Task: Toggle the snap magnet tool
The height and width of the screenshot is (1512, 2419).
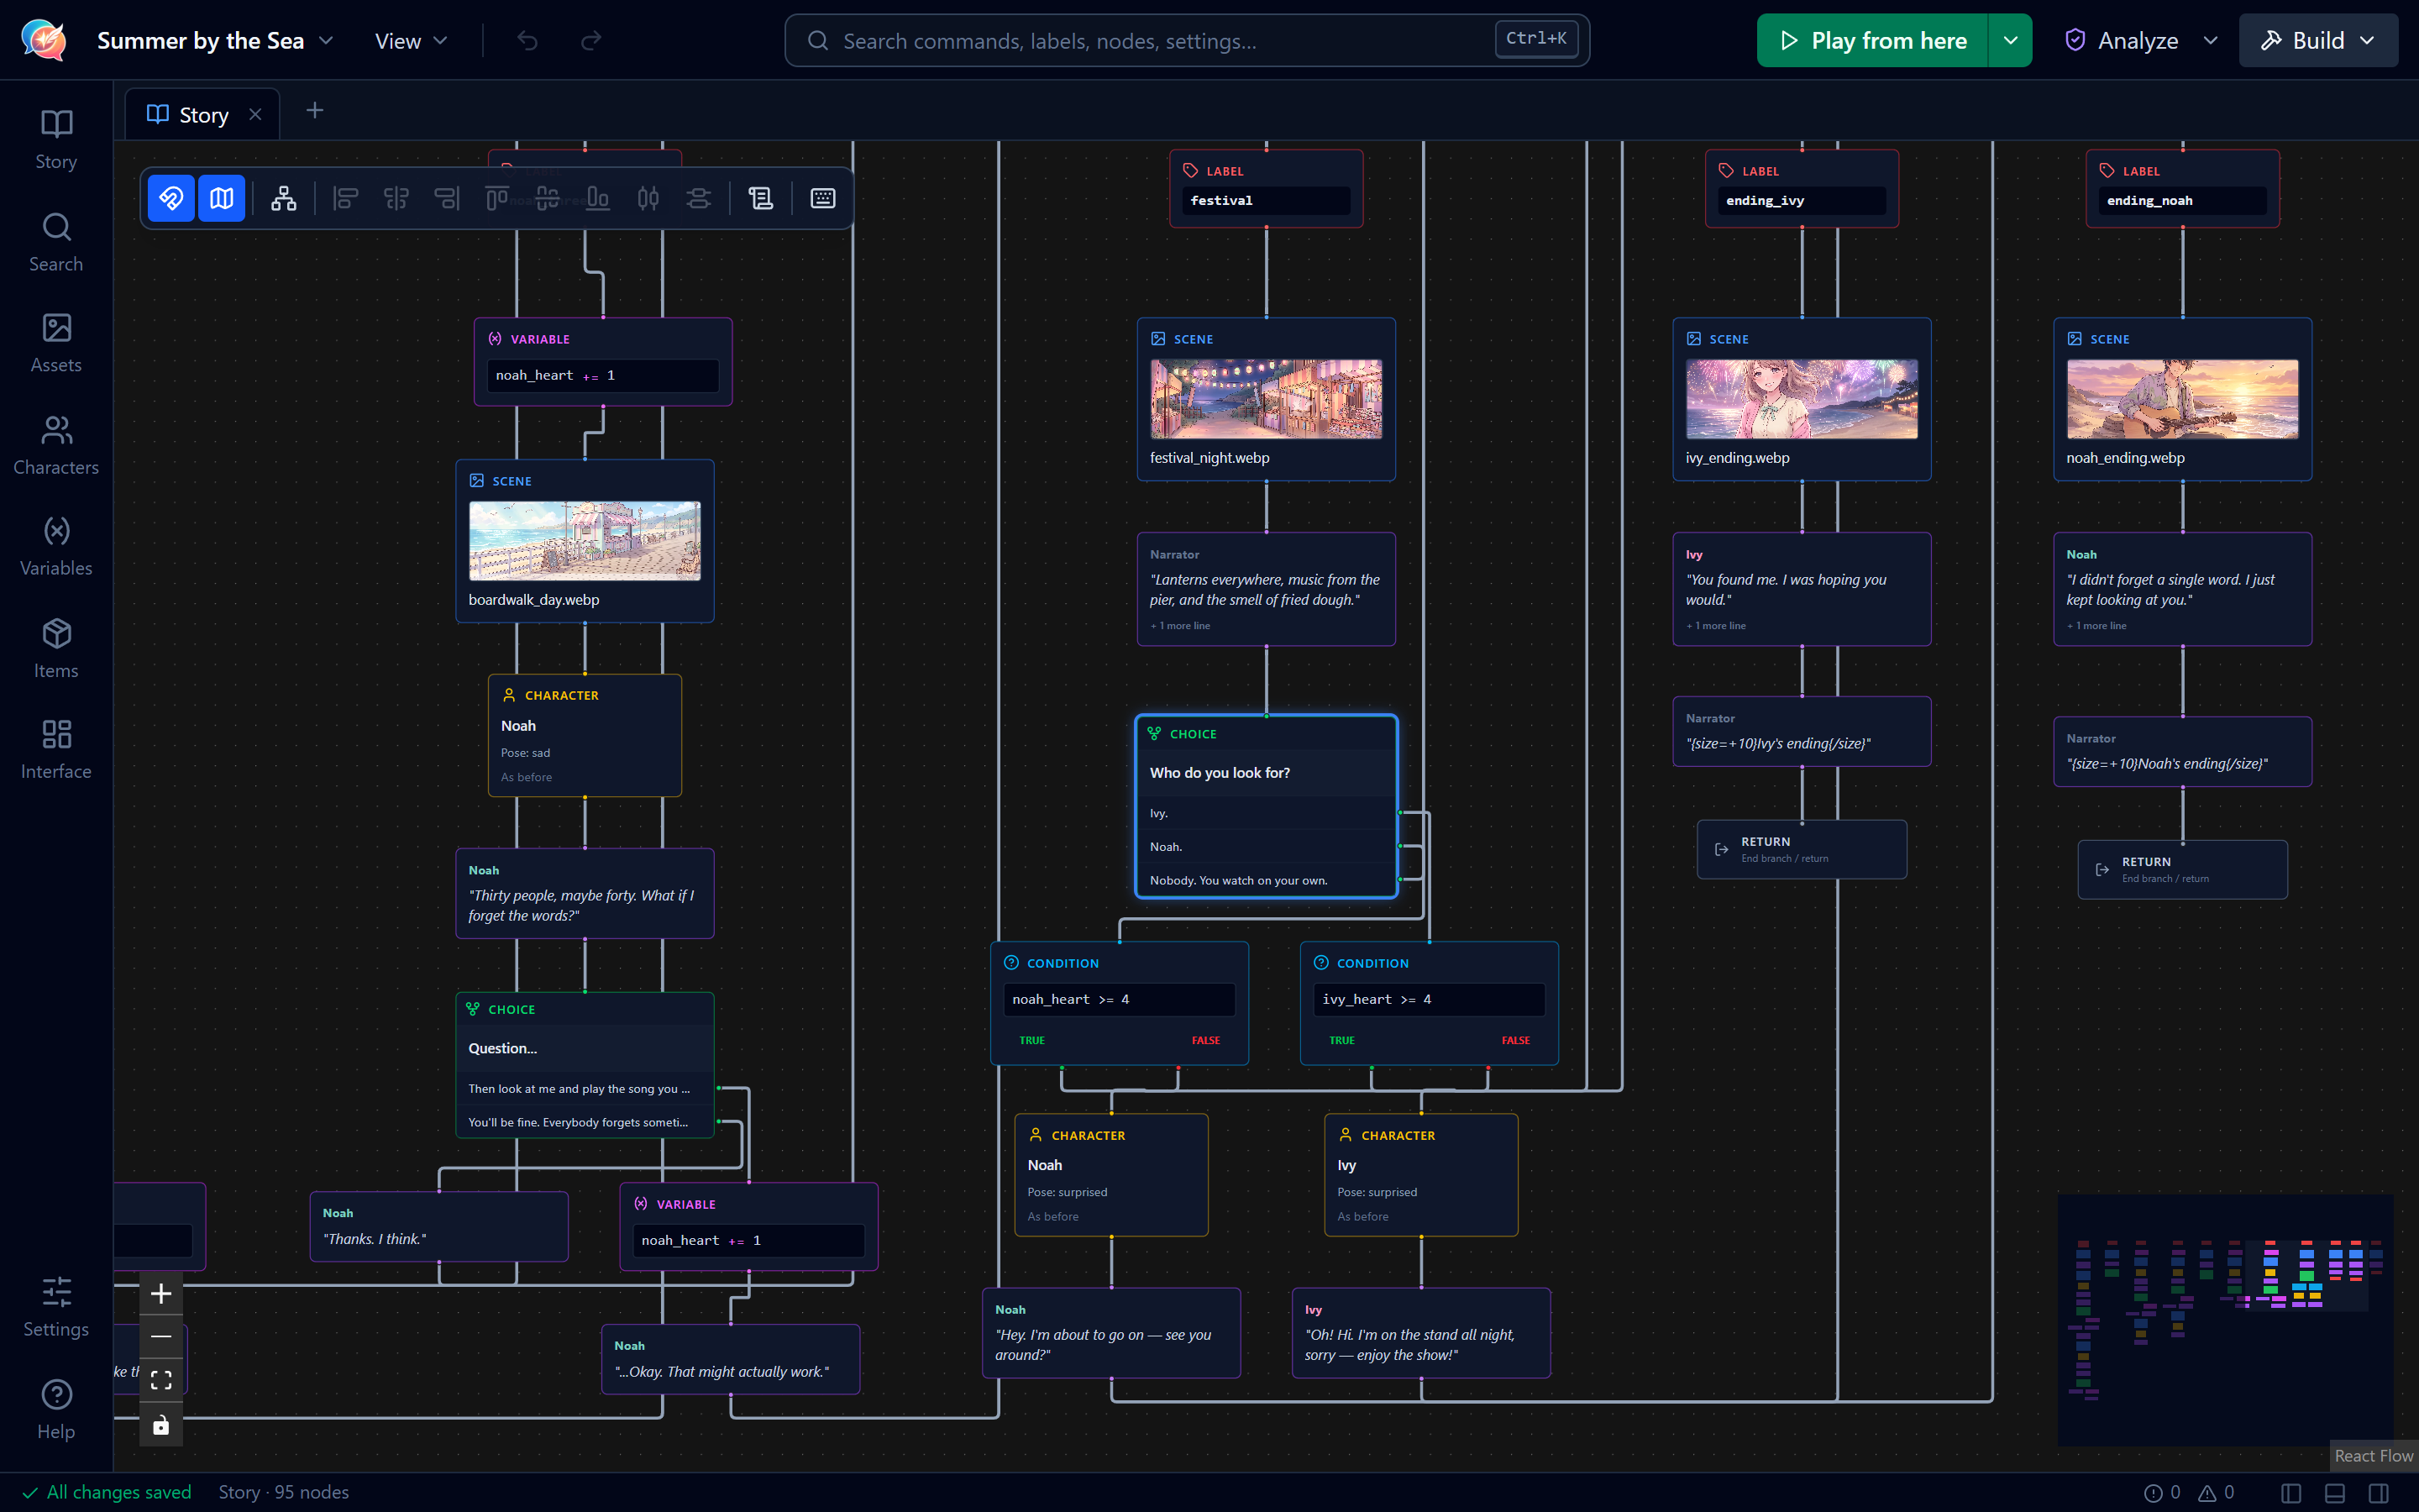Action: click(171, 198)
